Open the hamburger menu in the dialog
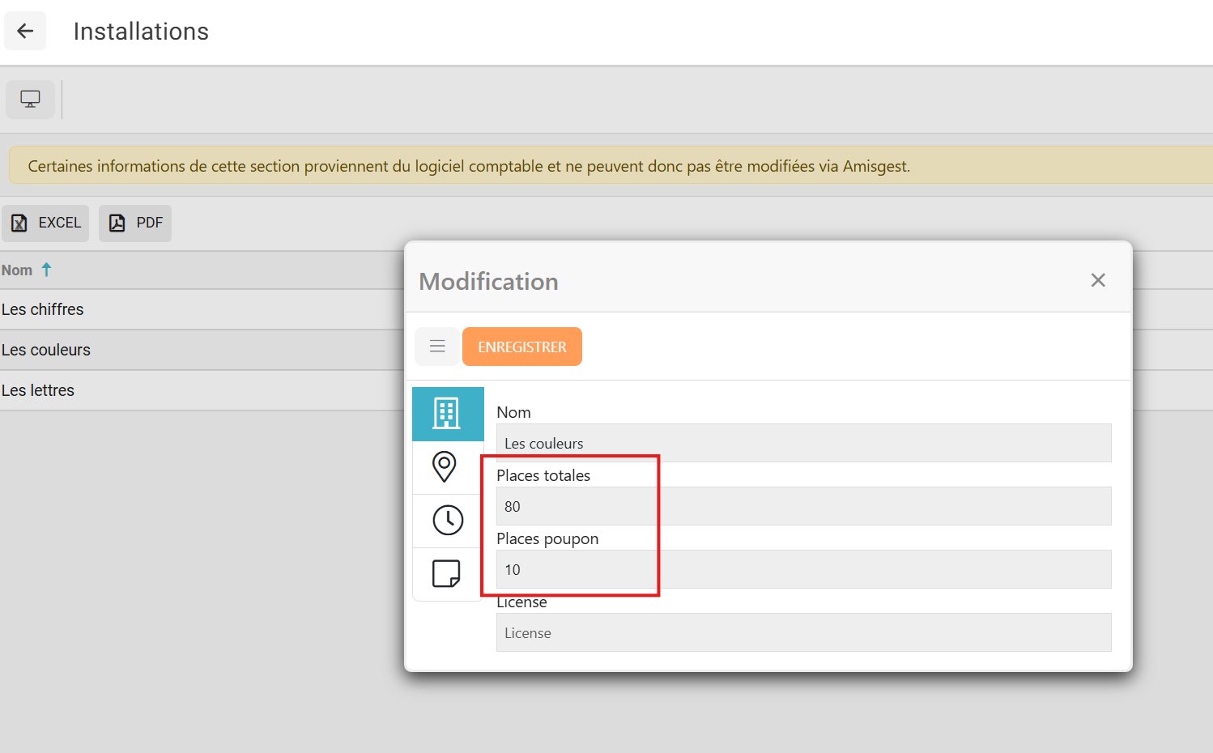The width and height of the screenshot is (1213, 753). click(x=437, y=347)
